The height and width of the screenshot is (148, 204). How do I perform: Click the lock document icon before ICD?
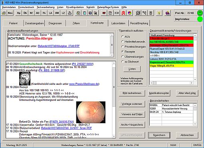110,13
